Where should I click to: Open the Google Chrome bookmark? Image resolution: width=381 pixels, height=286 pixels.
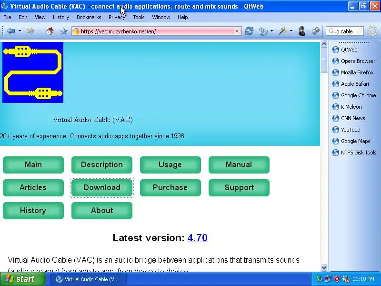pos(354,95)
